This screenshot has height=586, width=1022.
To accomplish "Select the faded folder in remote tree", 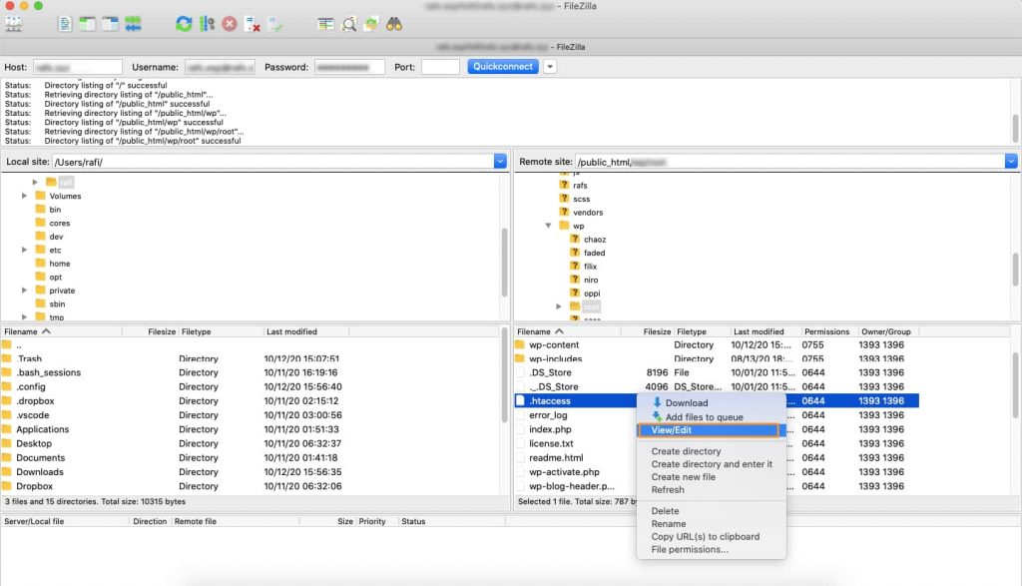I will click(x=595, y=253).
